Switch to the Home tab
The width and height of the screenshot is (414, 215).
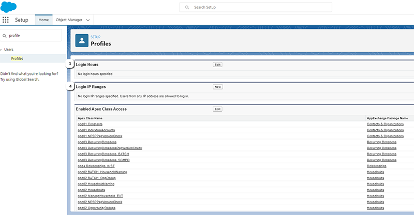[x=43, y=19]
